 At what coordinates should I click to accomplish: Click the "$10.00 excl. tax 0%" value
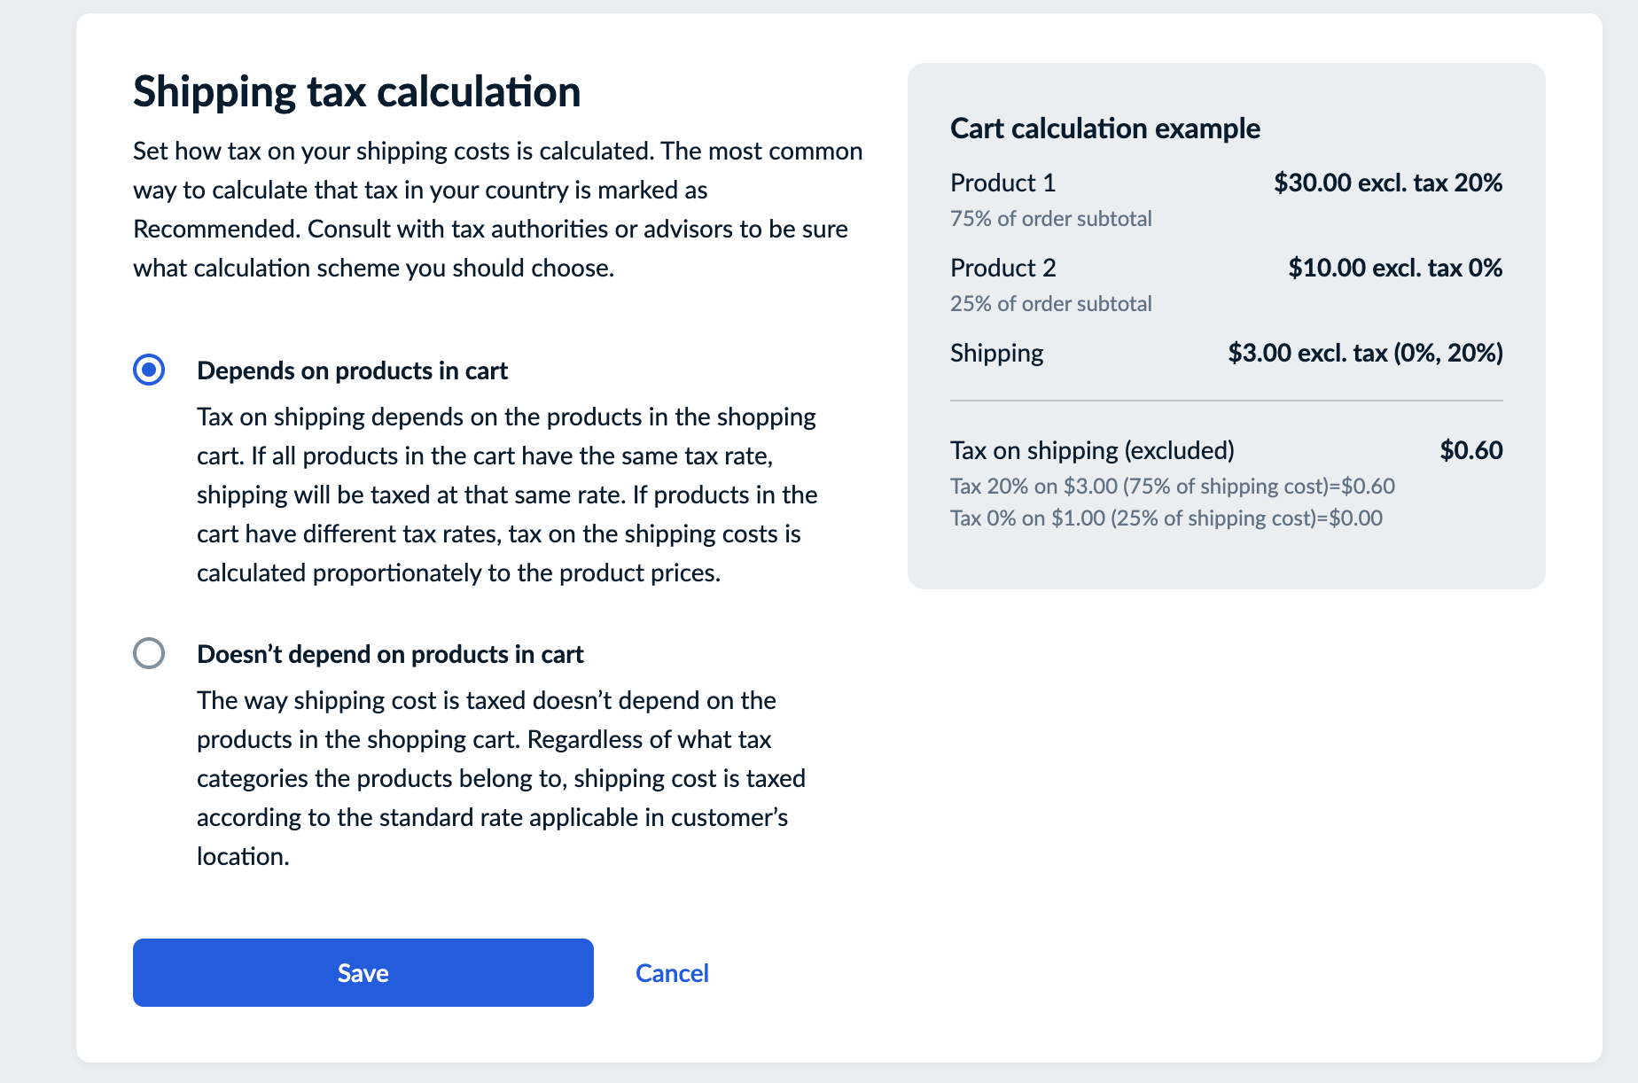[1395, 268]
